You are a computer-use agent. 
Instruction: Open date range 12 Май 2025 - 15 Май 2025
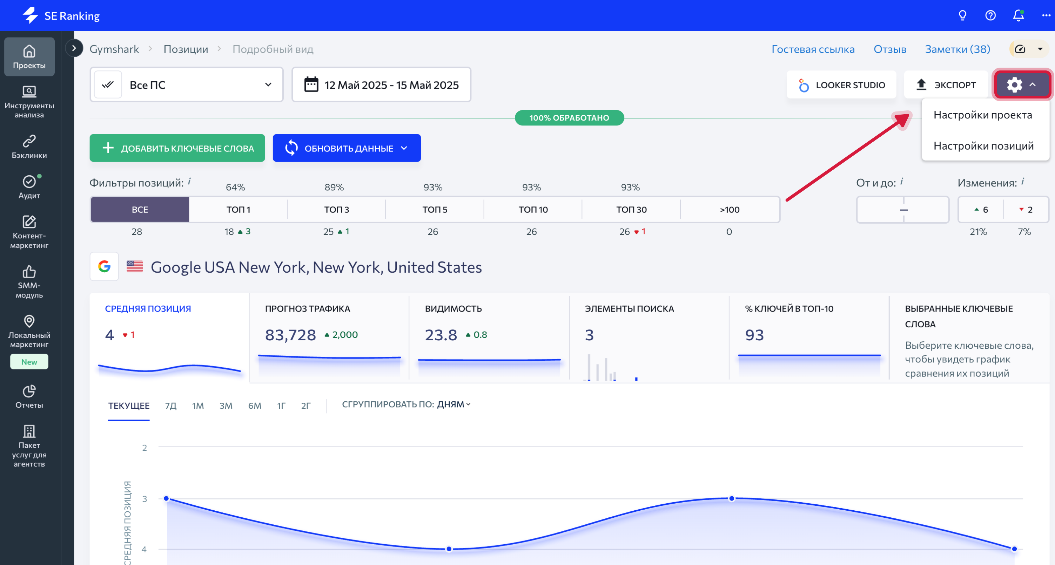tap(381, 85)
